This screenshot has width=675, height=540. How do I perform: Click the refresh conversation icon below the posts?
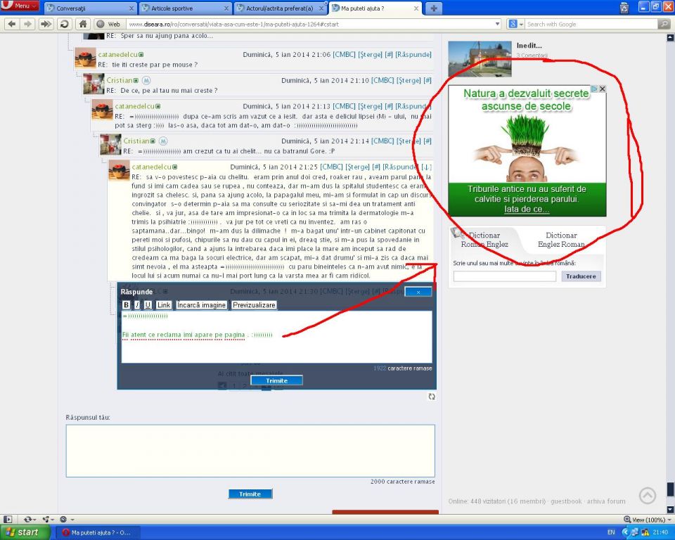tap(432, 397)
